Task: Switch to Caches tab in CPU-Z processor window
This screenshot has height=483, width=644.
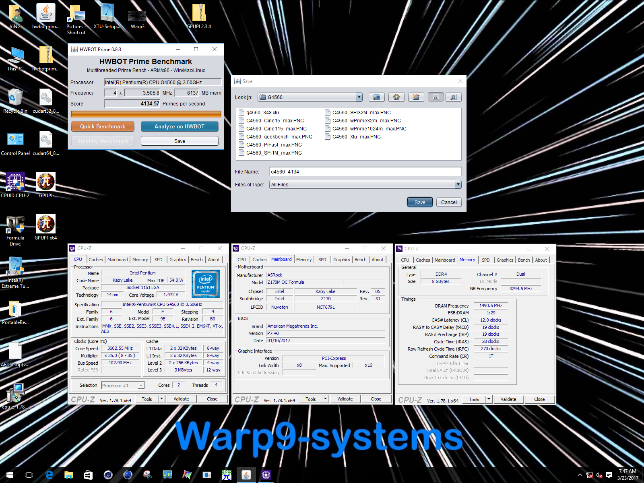Action: (x=96, y=260)
